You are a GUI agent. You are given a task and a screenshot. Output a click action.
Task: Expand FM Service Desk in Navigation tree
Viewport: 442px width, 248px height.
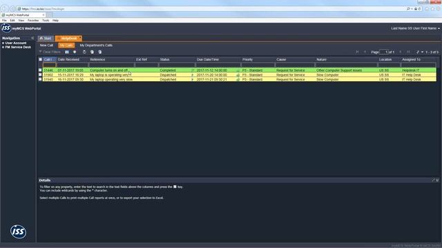(x=3, y=48)
